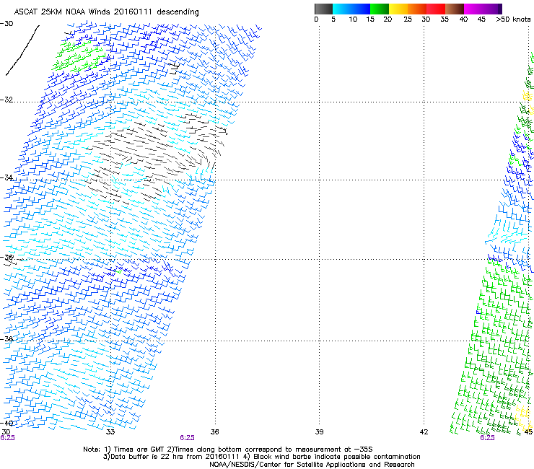Click the '-32' latitude axis label
Image resolution: width=534 pixels, height=469 pixels.
coord(6,100)
